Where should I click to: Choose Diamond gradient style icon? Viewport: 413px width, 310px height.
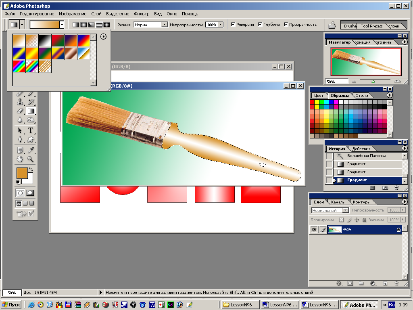pos(106,25)
